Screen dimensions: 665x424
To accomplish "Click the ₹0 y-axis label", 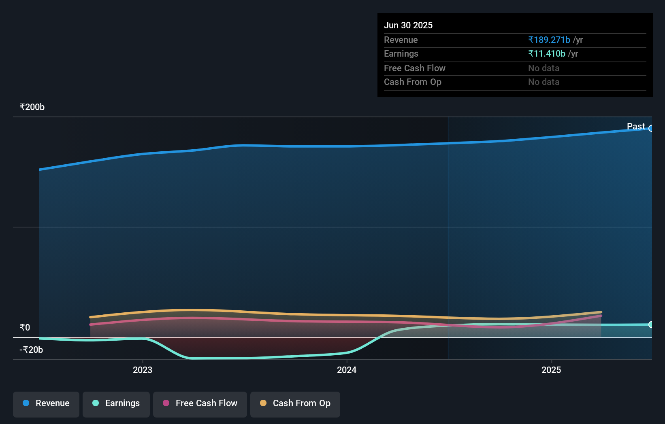I will [25, 327].
